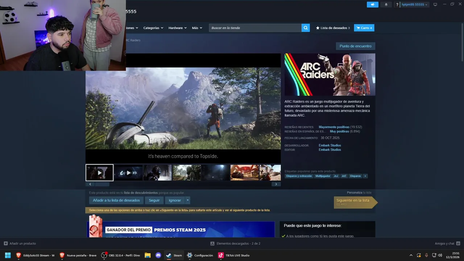This screenshot has width=464, height=261.
Task: Open the Windows Start menu
Action: [8, 255]
